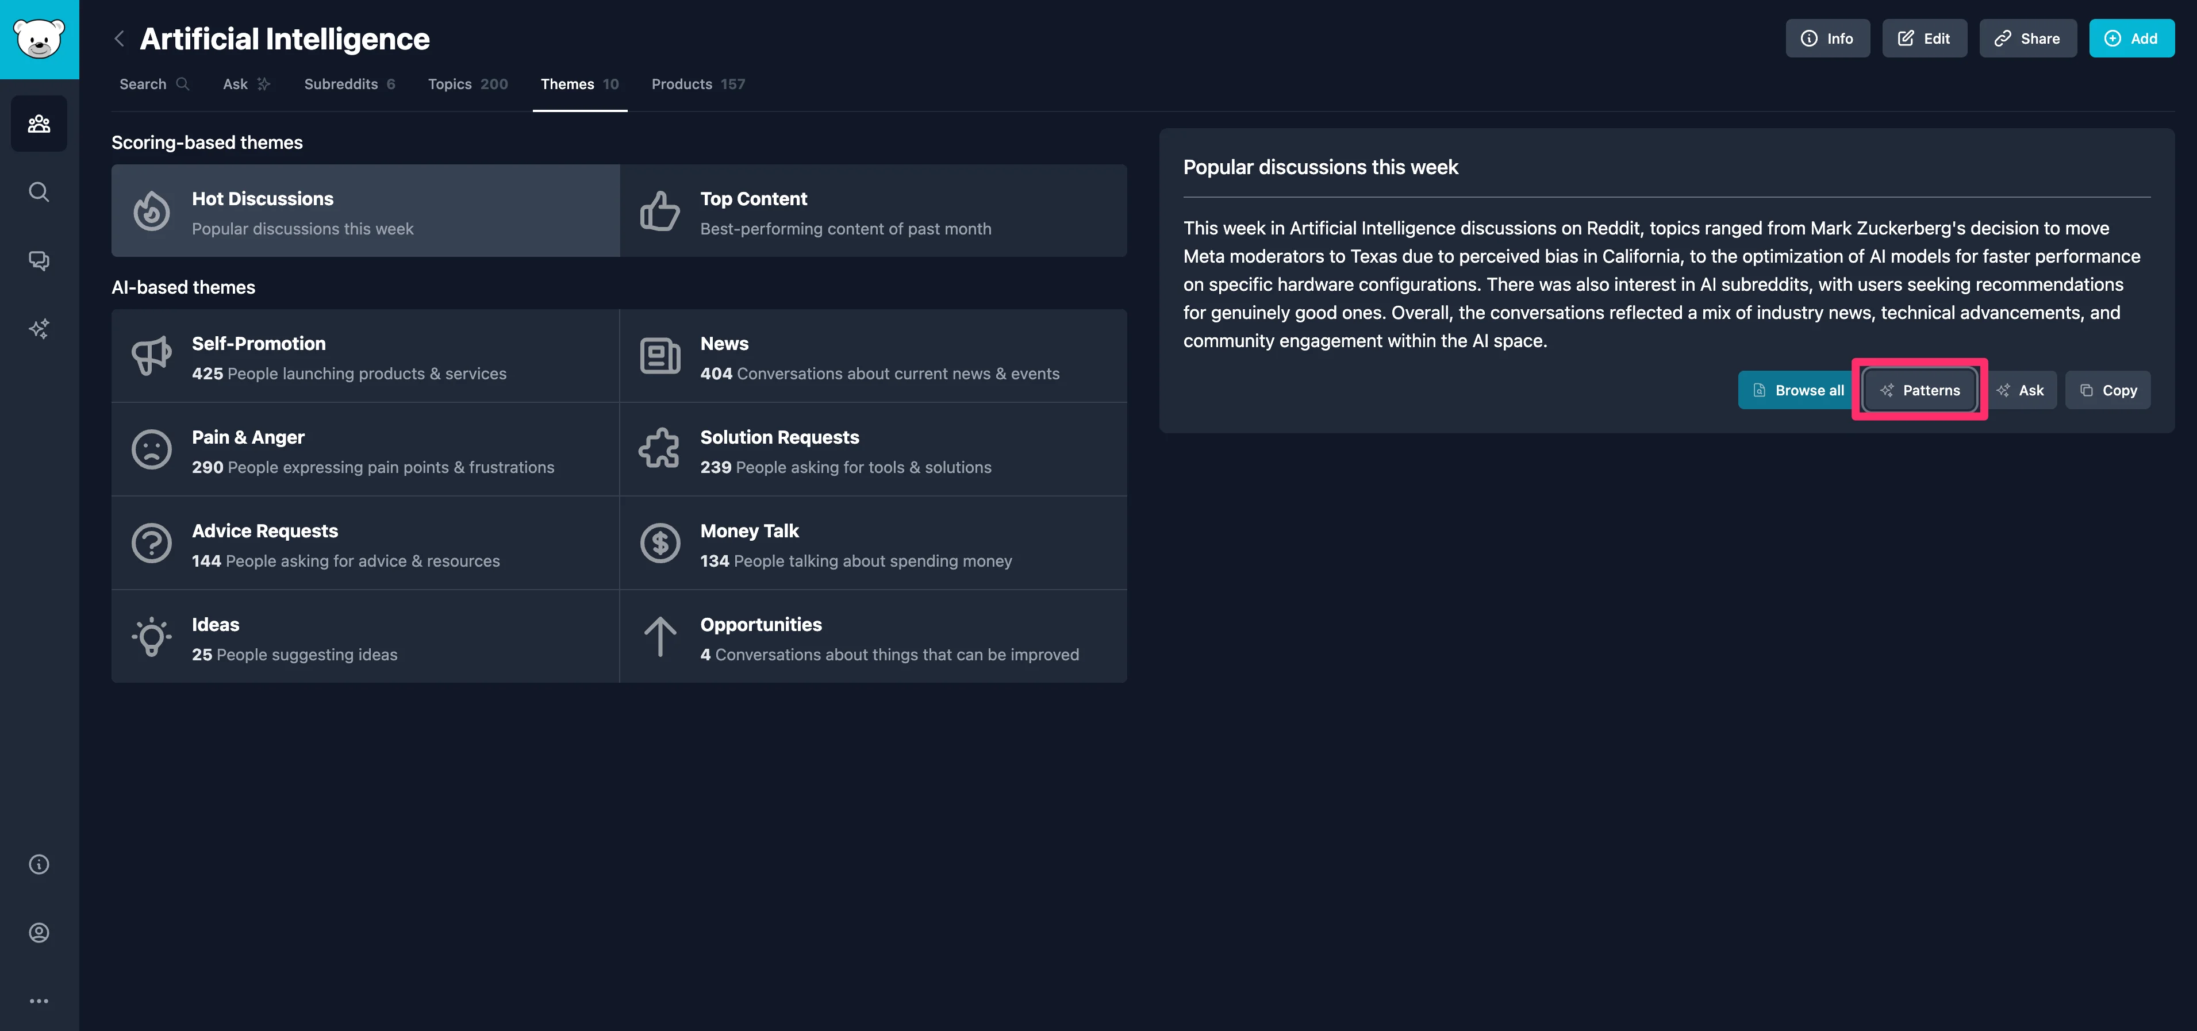The image size is (2197, 1031).
Task: Click the bear logo home icon
Action: (x=39, y=39)
